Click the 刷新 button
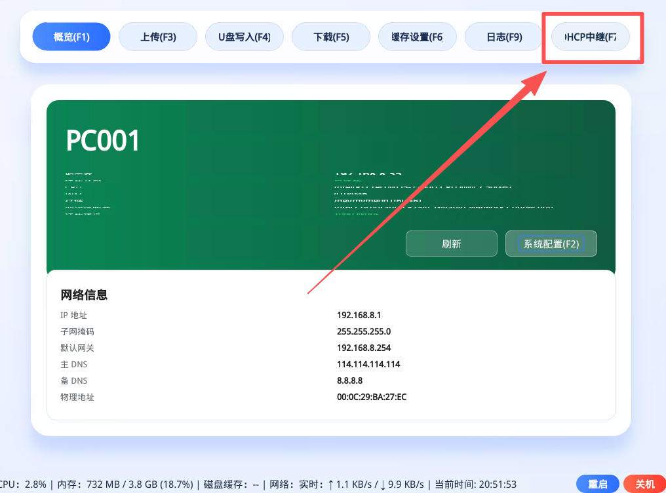Viewport: 666px width, 493px height. (x=452, y=244)
